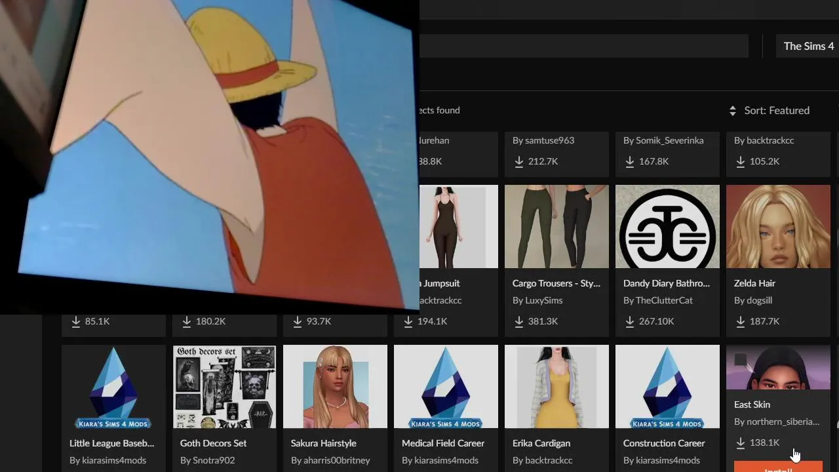Screen dimensions: 839x472
Task: Open the Construction Career thumbnail
Action: (667, 387)
